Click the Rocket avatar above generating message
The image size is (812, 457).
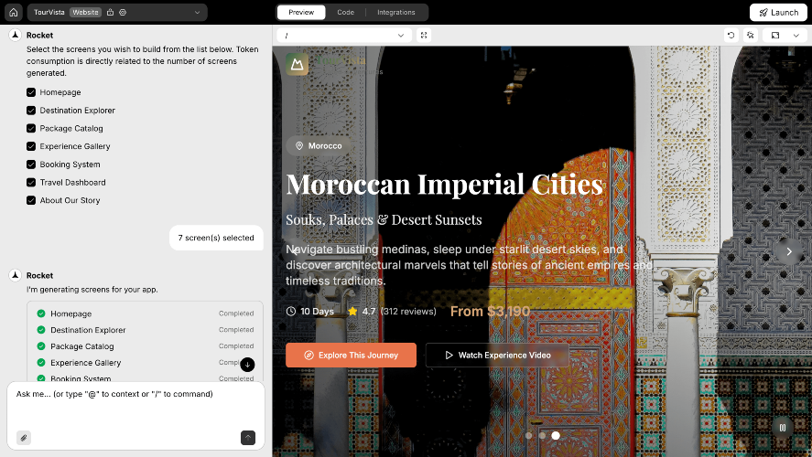(x=16, y=275)
